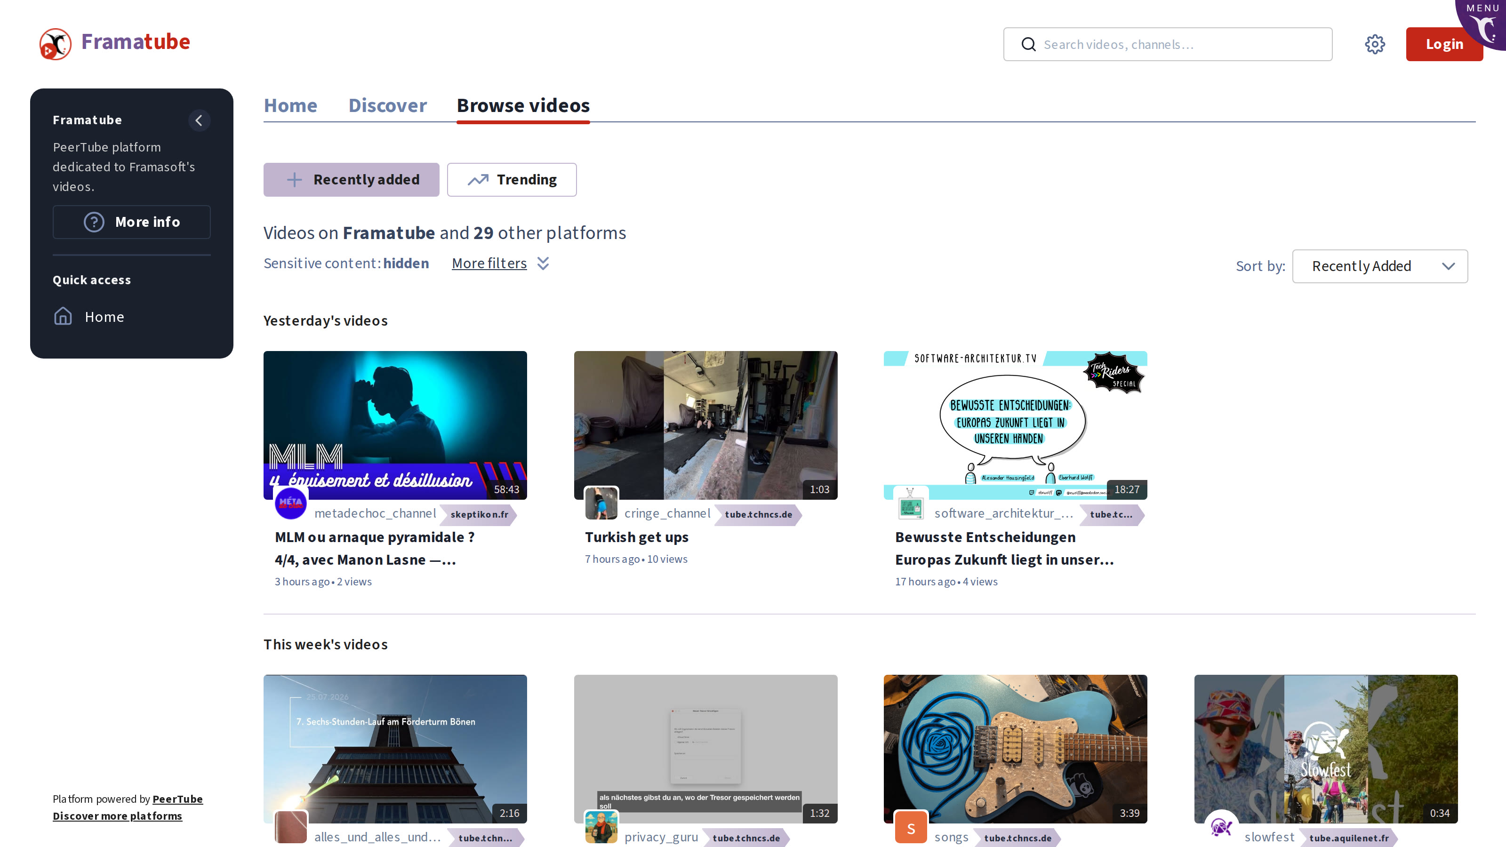
Task: Open the privacy_guru Tresor video thumbnail
Action: pyautogui.click(x=705, y=749)
